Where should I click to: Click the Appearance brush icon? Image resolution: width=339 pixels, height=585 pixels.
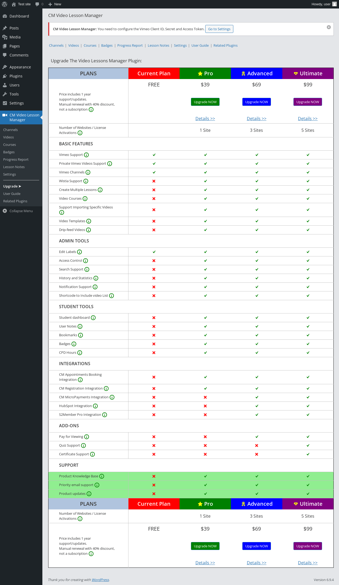tap(5, 67)
